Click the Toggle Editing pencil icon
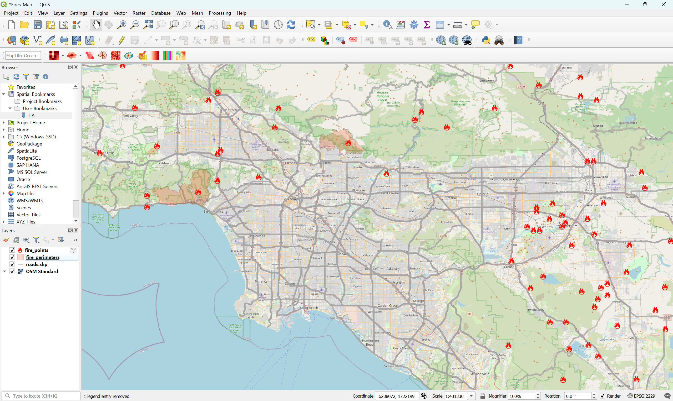Viewport: 673px width, 401px height. click(x=122, y=40)
